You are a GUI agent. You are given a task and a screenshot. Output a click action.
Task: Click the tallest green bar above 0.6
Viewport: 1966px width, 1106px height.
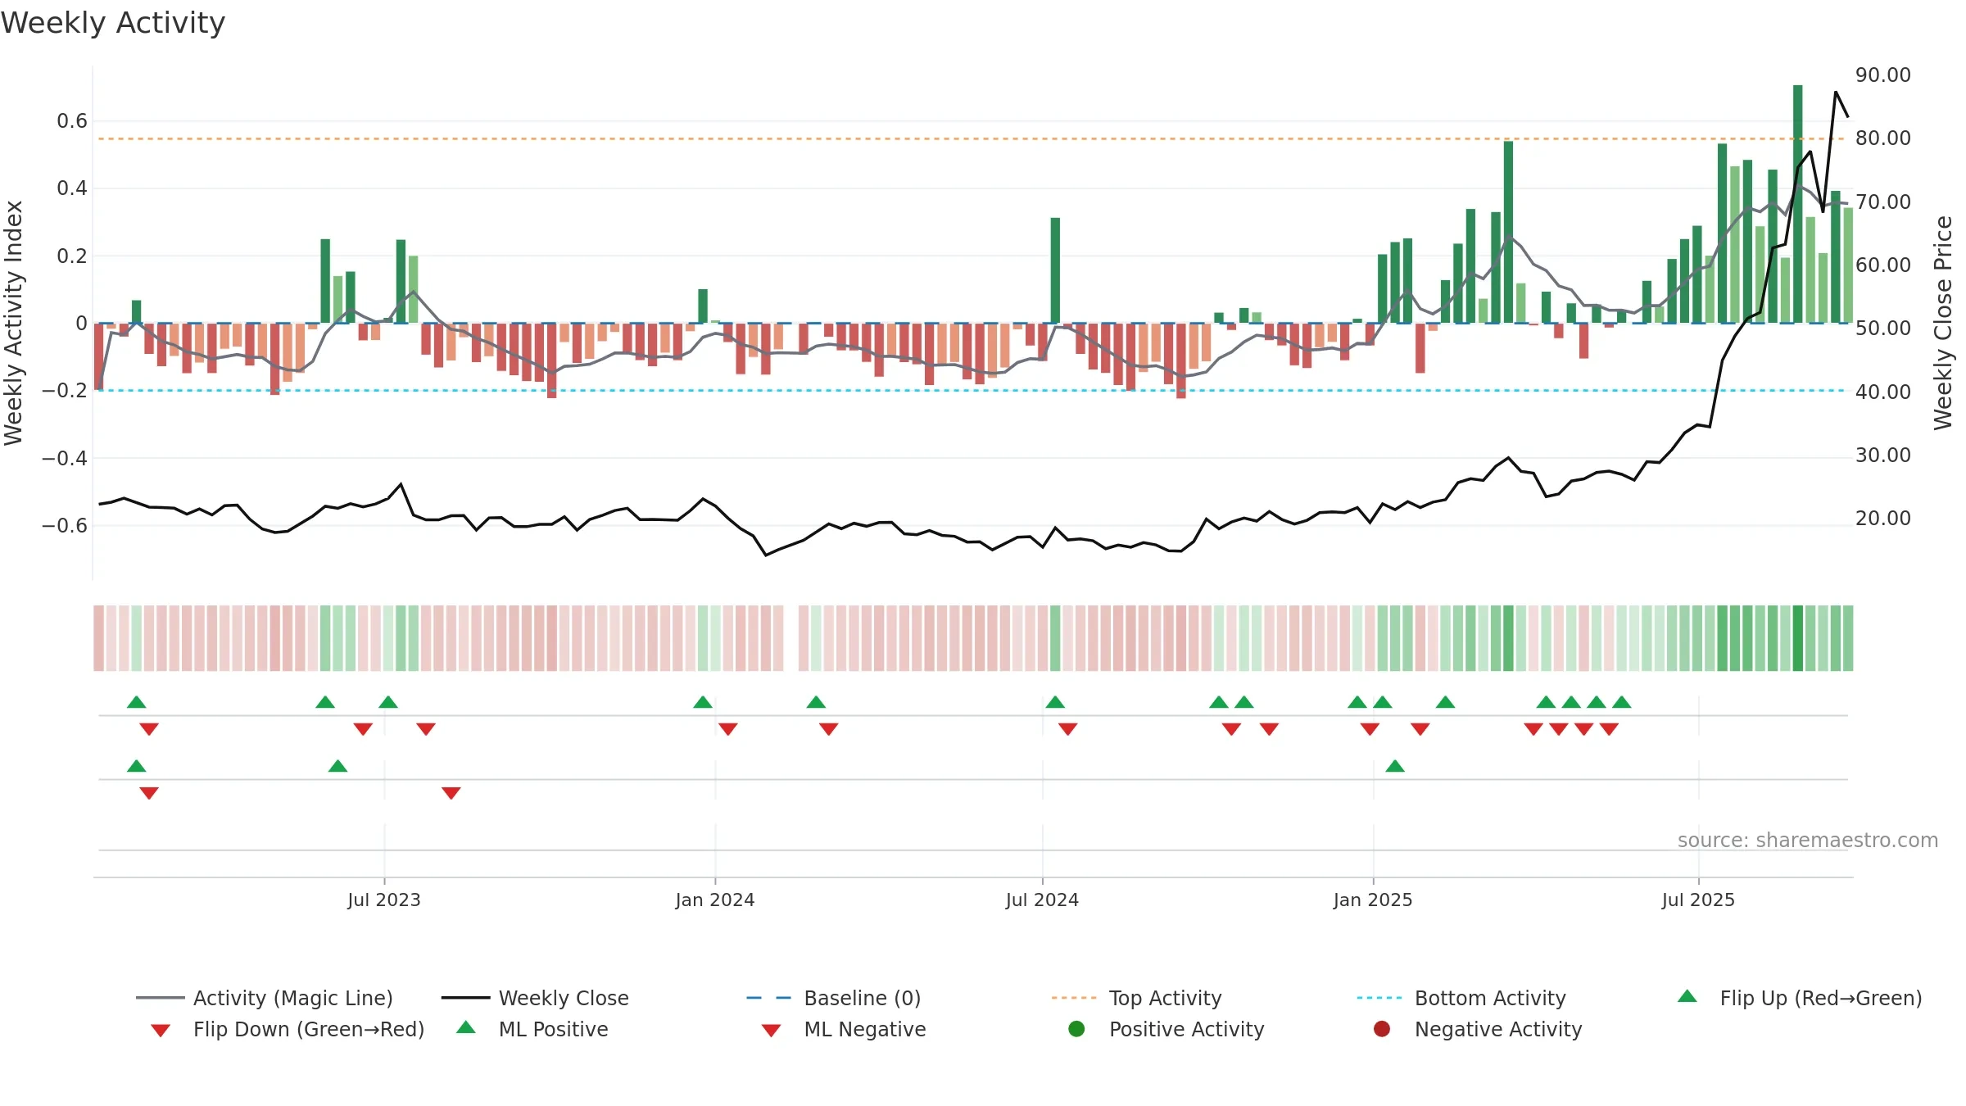pos(1798,204)
